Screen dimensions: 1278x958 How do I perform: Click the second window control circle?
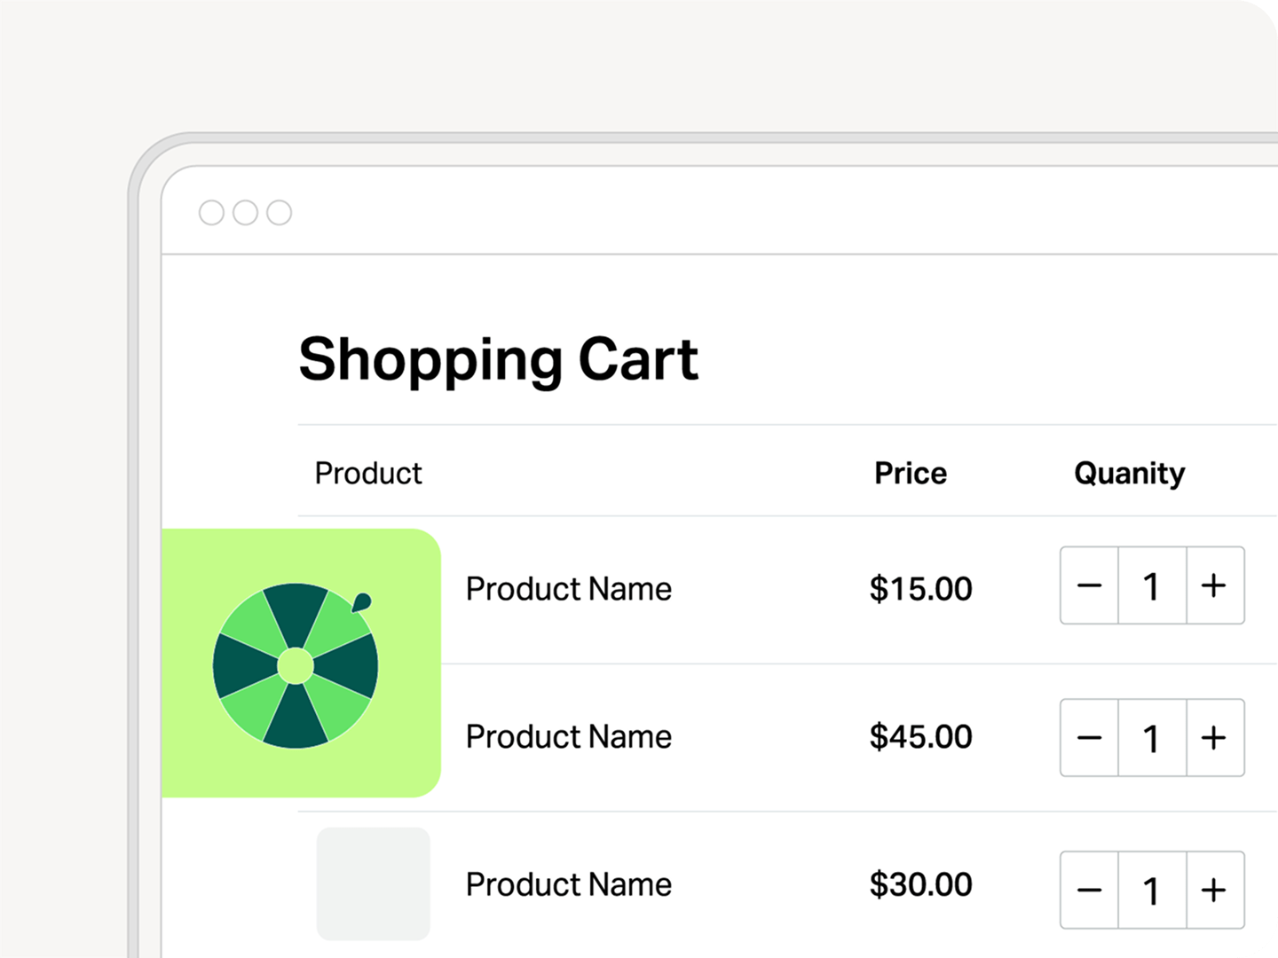tap(245, 213)
